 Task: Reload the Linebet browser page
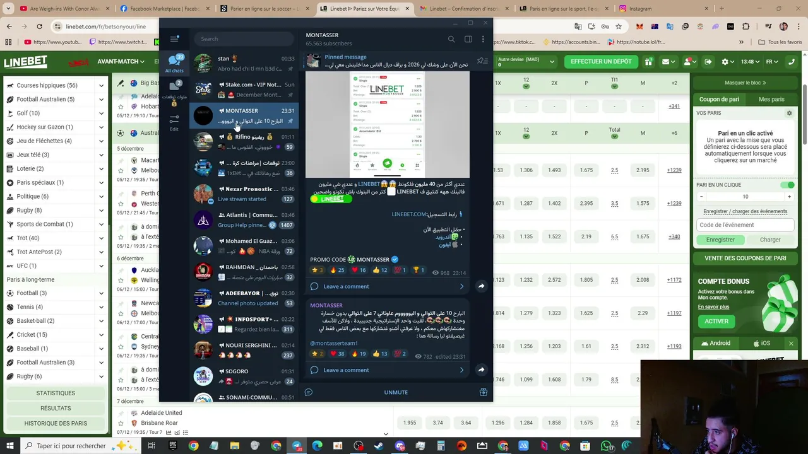[x=39, y=26]
